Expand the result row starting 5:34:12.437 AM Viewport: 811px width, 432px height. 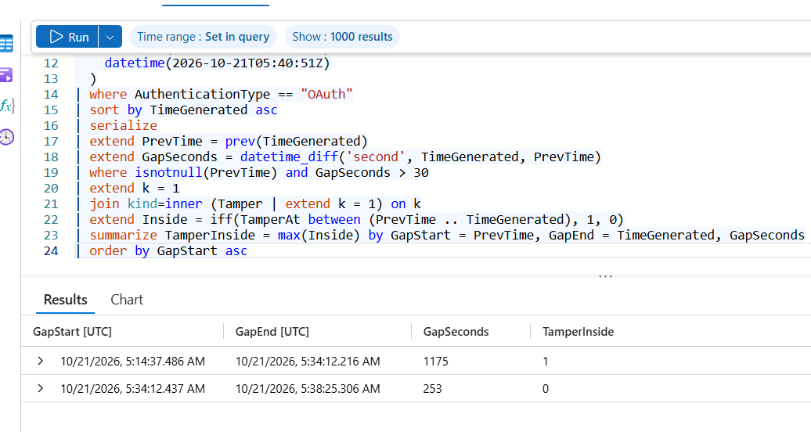click(41, 388)
